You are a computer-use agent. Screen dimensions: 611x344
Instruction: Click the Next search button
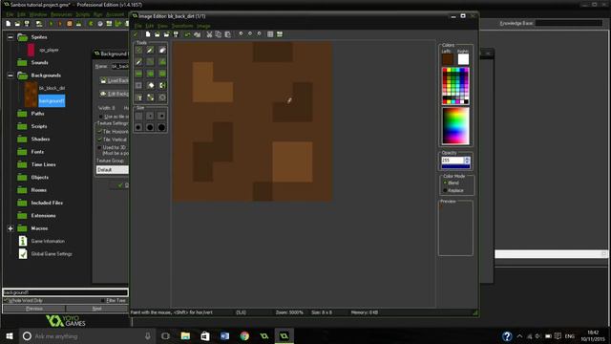(x=97, y=308)
